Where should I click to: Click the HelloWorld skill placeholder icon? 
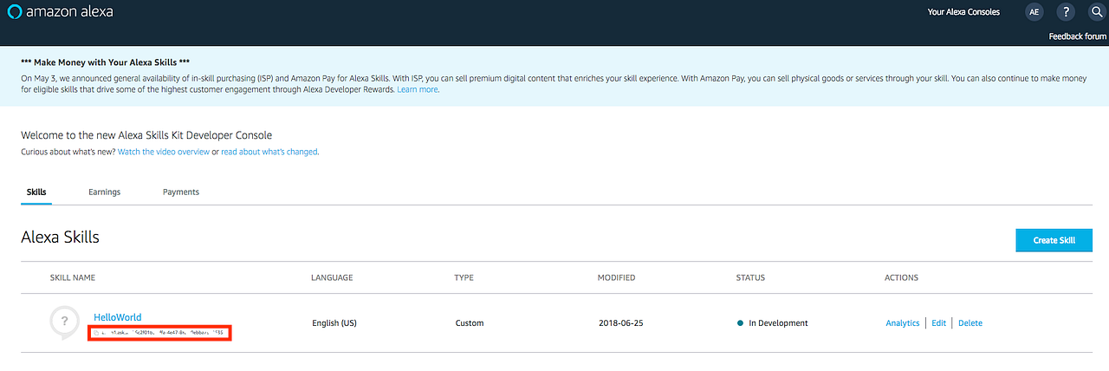tap(65, 323)
